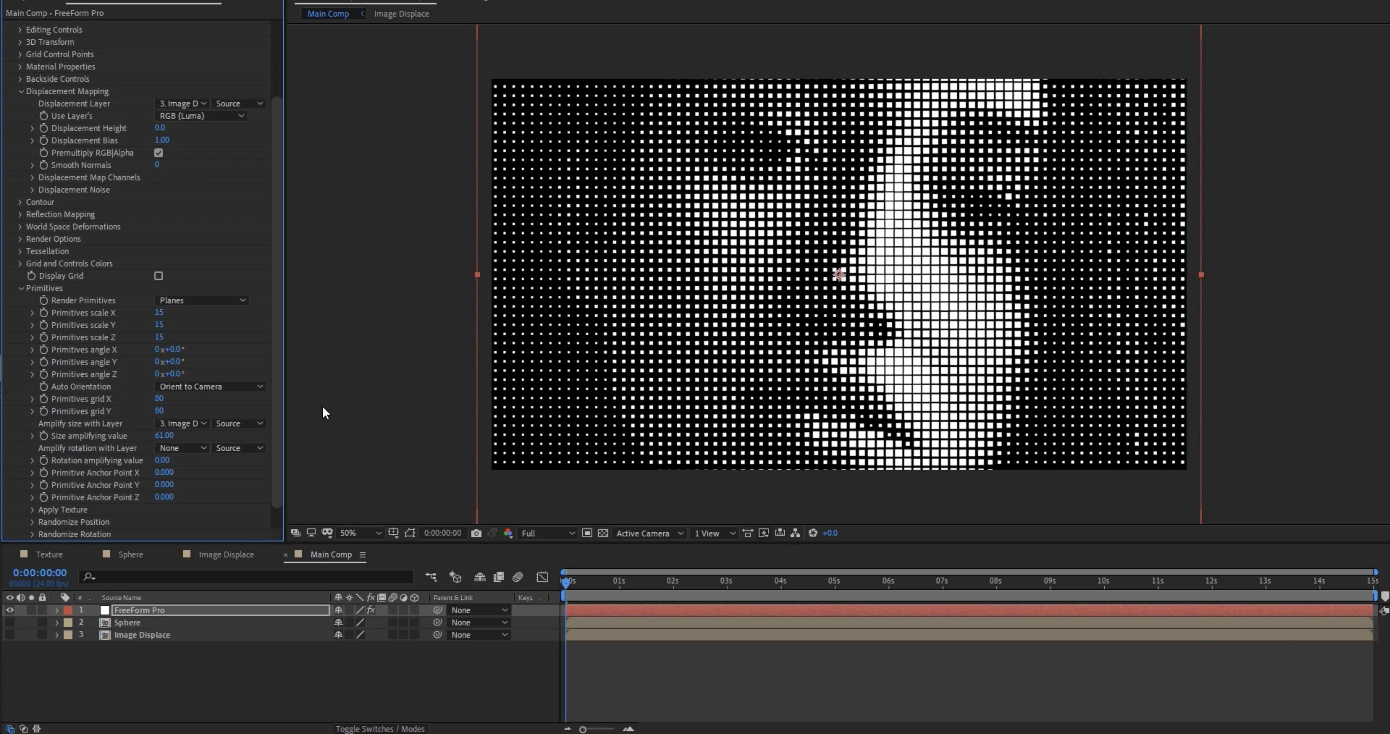Collapse the Displacement Mapping group
The width and height of the screenshot is (1390, 734).
point(21,91)
